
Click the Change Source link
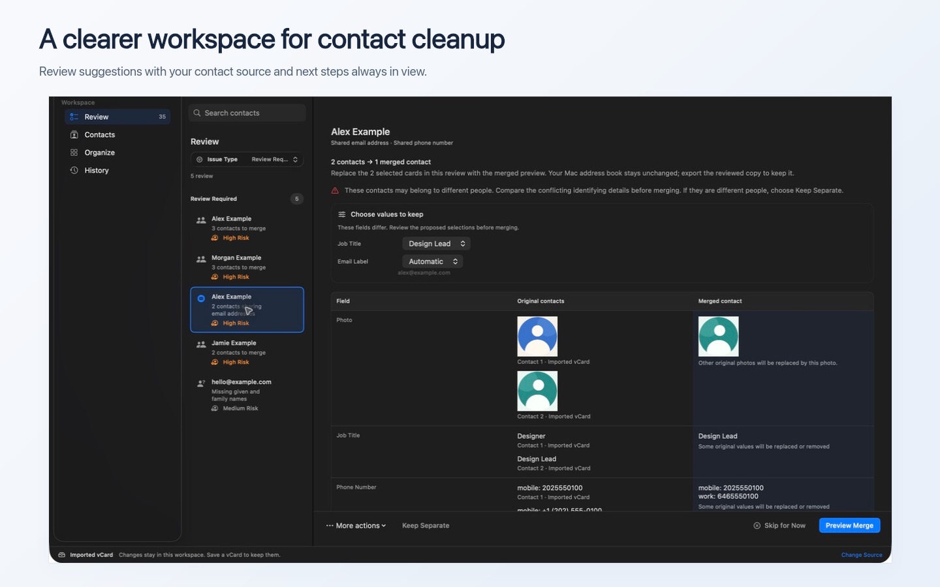862,555
